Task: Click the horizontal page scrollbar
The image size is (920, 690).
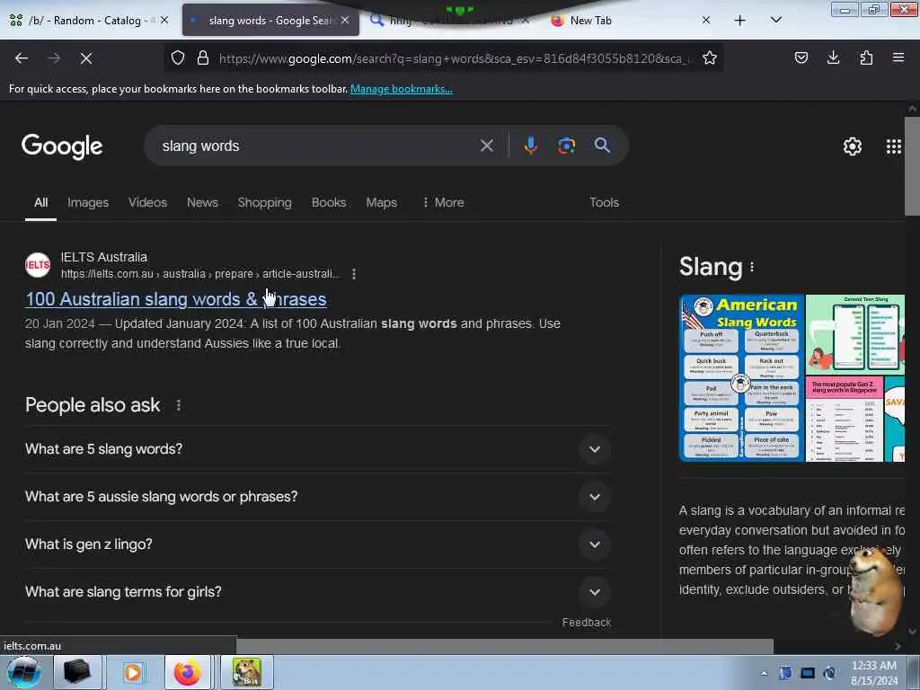Action: [x=505, y=646]
